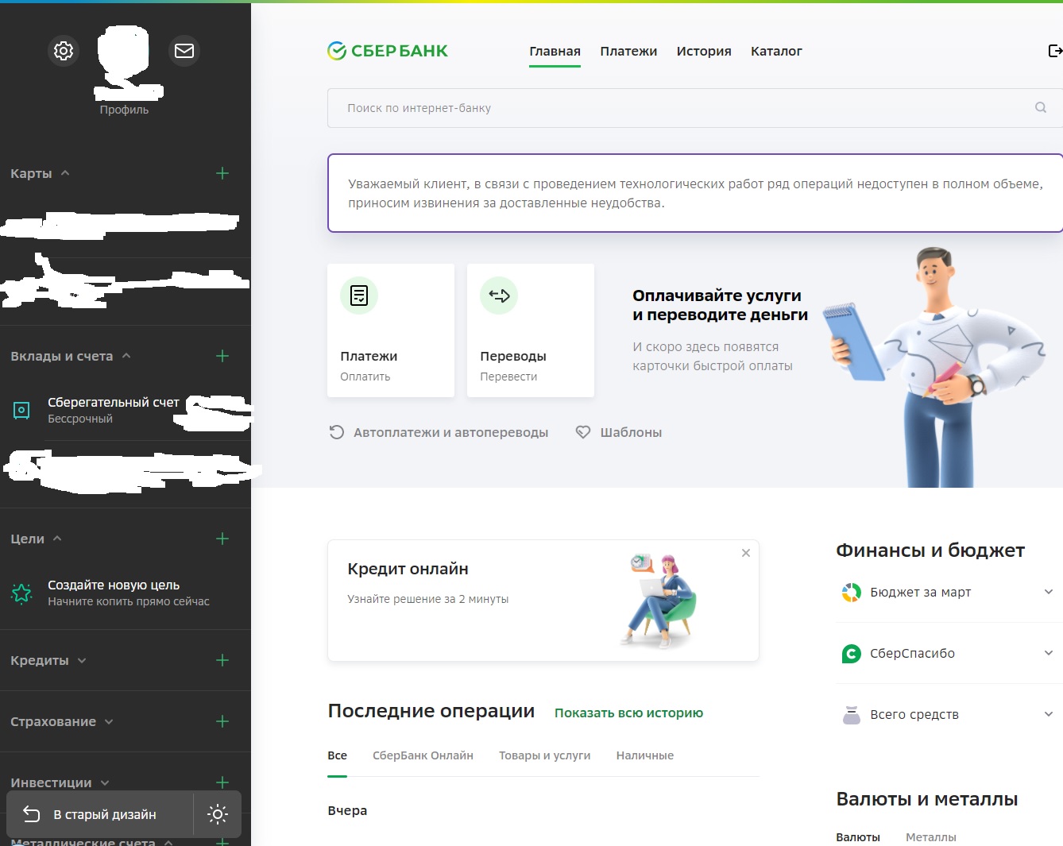
Task: Open the Переводы Перевести card
Action: pos(531,330)
